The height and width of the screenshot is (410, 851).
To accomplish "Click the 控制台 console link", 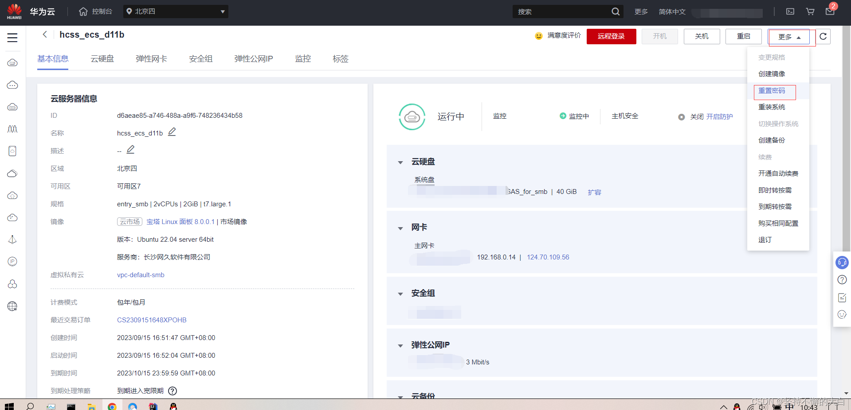I will [102, 12].
